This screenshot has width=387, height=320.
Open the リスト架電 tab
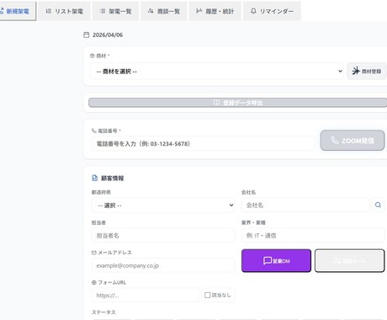tap(64, 11)
